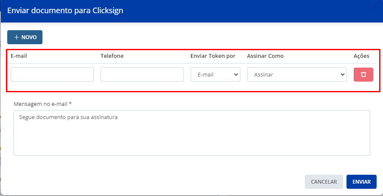Click the Assinar Como column header
383x196 pixels.
tap(265, 56)
